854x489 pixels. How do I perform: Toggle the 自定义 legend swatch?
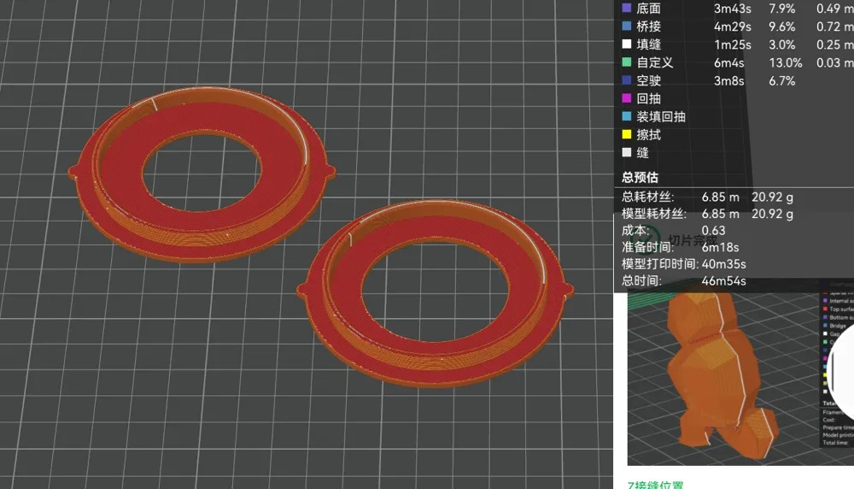coord(627,62)
